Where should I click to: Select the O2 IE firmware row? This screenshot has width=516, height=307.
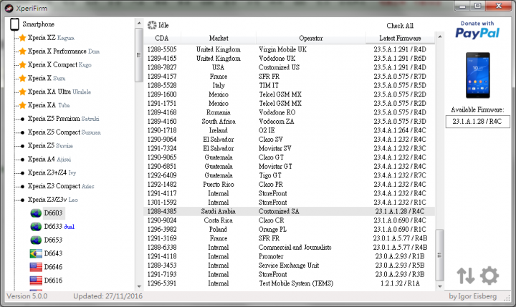pyautogui.click(x=289, y=130)
